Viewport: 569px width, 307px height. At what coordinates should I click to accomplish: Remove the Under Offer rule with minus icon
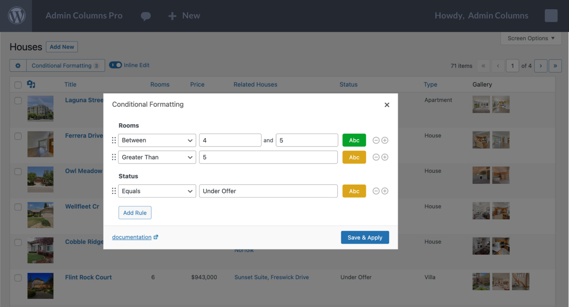coord(376,191)
